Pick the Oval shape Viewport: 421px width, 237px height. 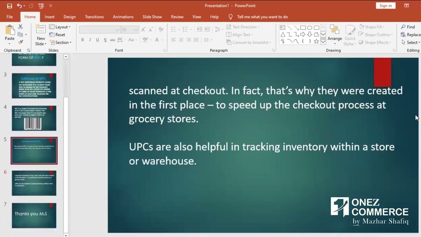(310, 28)
